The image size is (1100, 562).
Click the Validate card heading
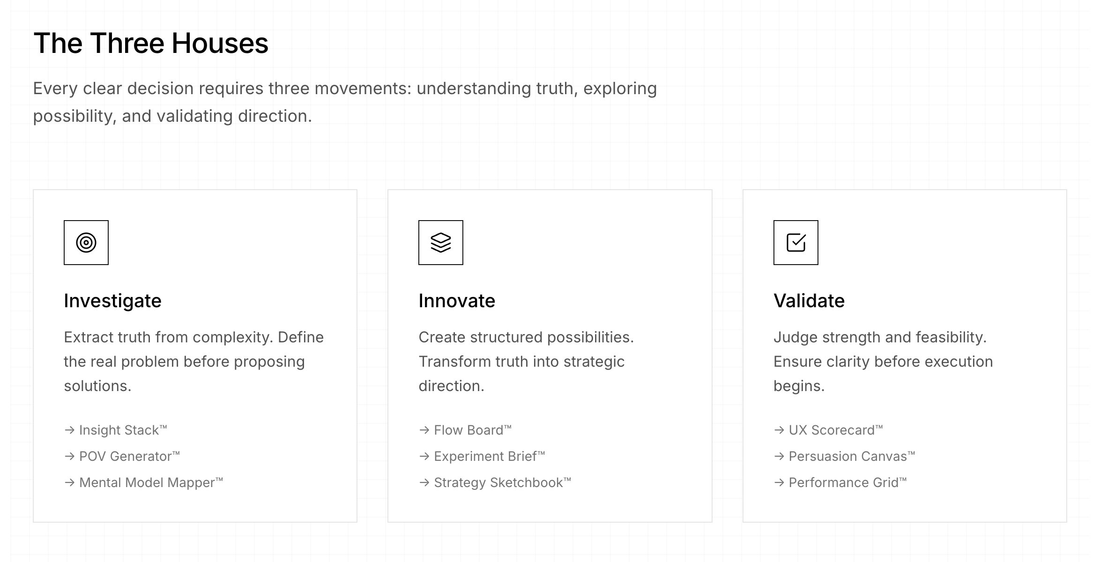(x=809, y=301)
